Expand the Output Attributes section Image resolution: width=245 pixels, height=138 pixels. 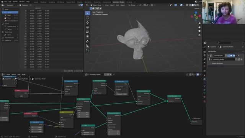[217, 64]
